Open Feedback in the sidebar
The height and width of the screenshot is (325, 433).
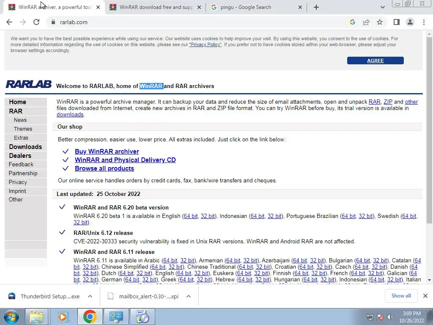tap(21, 165)
